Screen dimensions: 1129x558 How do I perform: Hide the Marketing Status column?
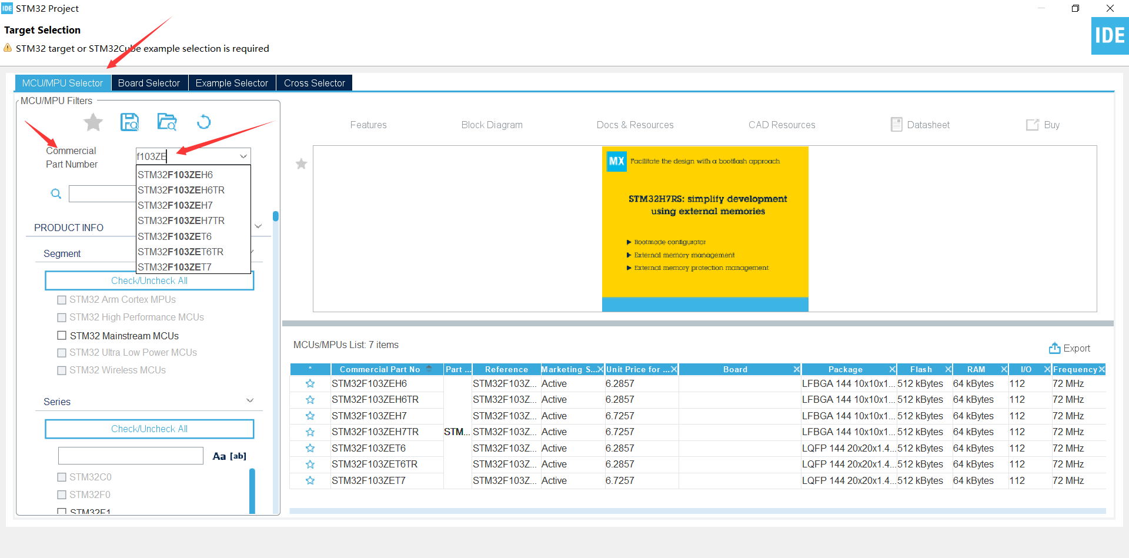(x=600, y=369)
